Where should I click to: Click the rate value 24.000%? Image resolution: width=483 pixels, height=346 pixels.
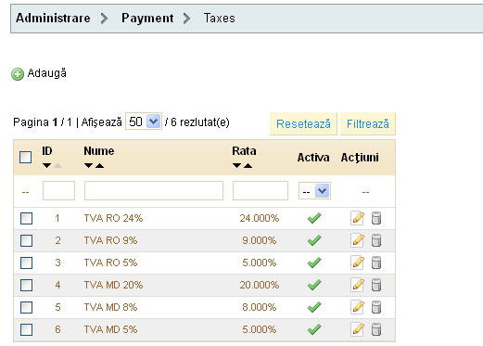[x=260, y=218]
